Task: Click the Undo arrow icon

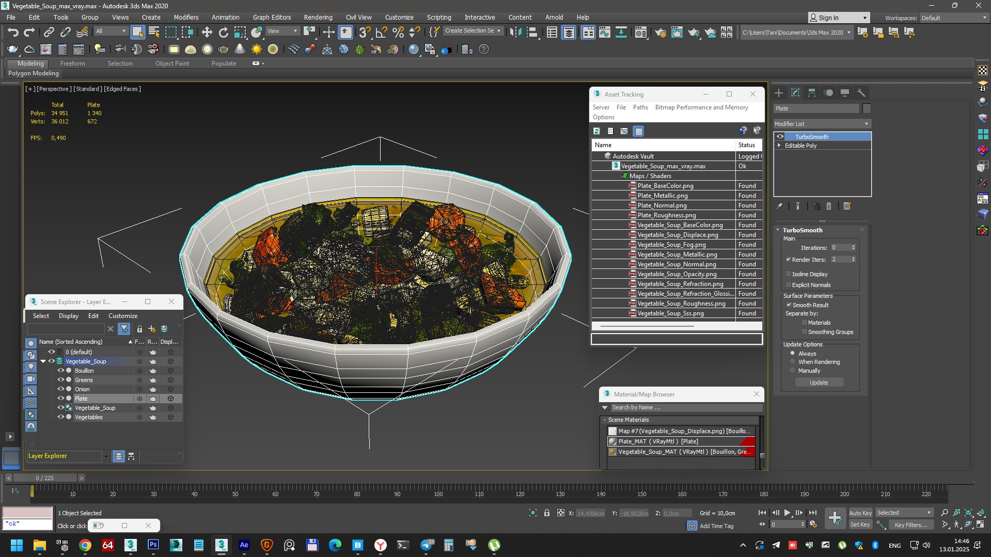Action: coord(13,33)
